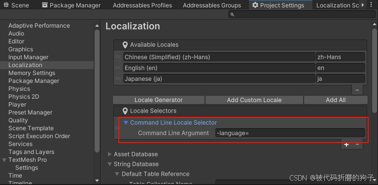Click sidebar scrollbar down arrow

[x=97, y=181]
